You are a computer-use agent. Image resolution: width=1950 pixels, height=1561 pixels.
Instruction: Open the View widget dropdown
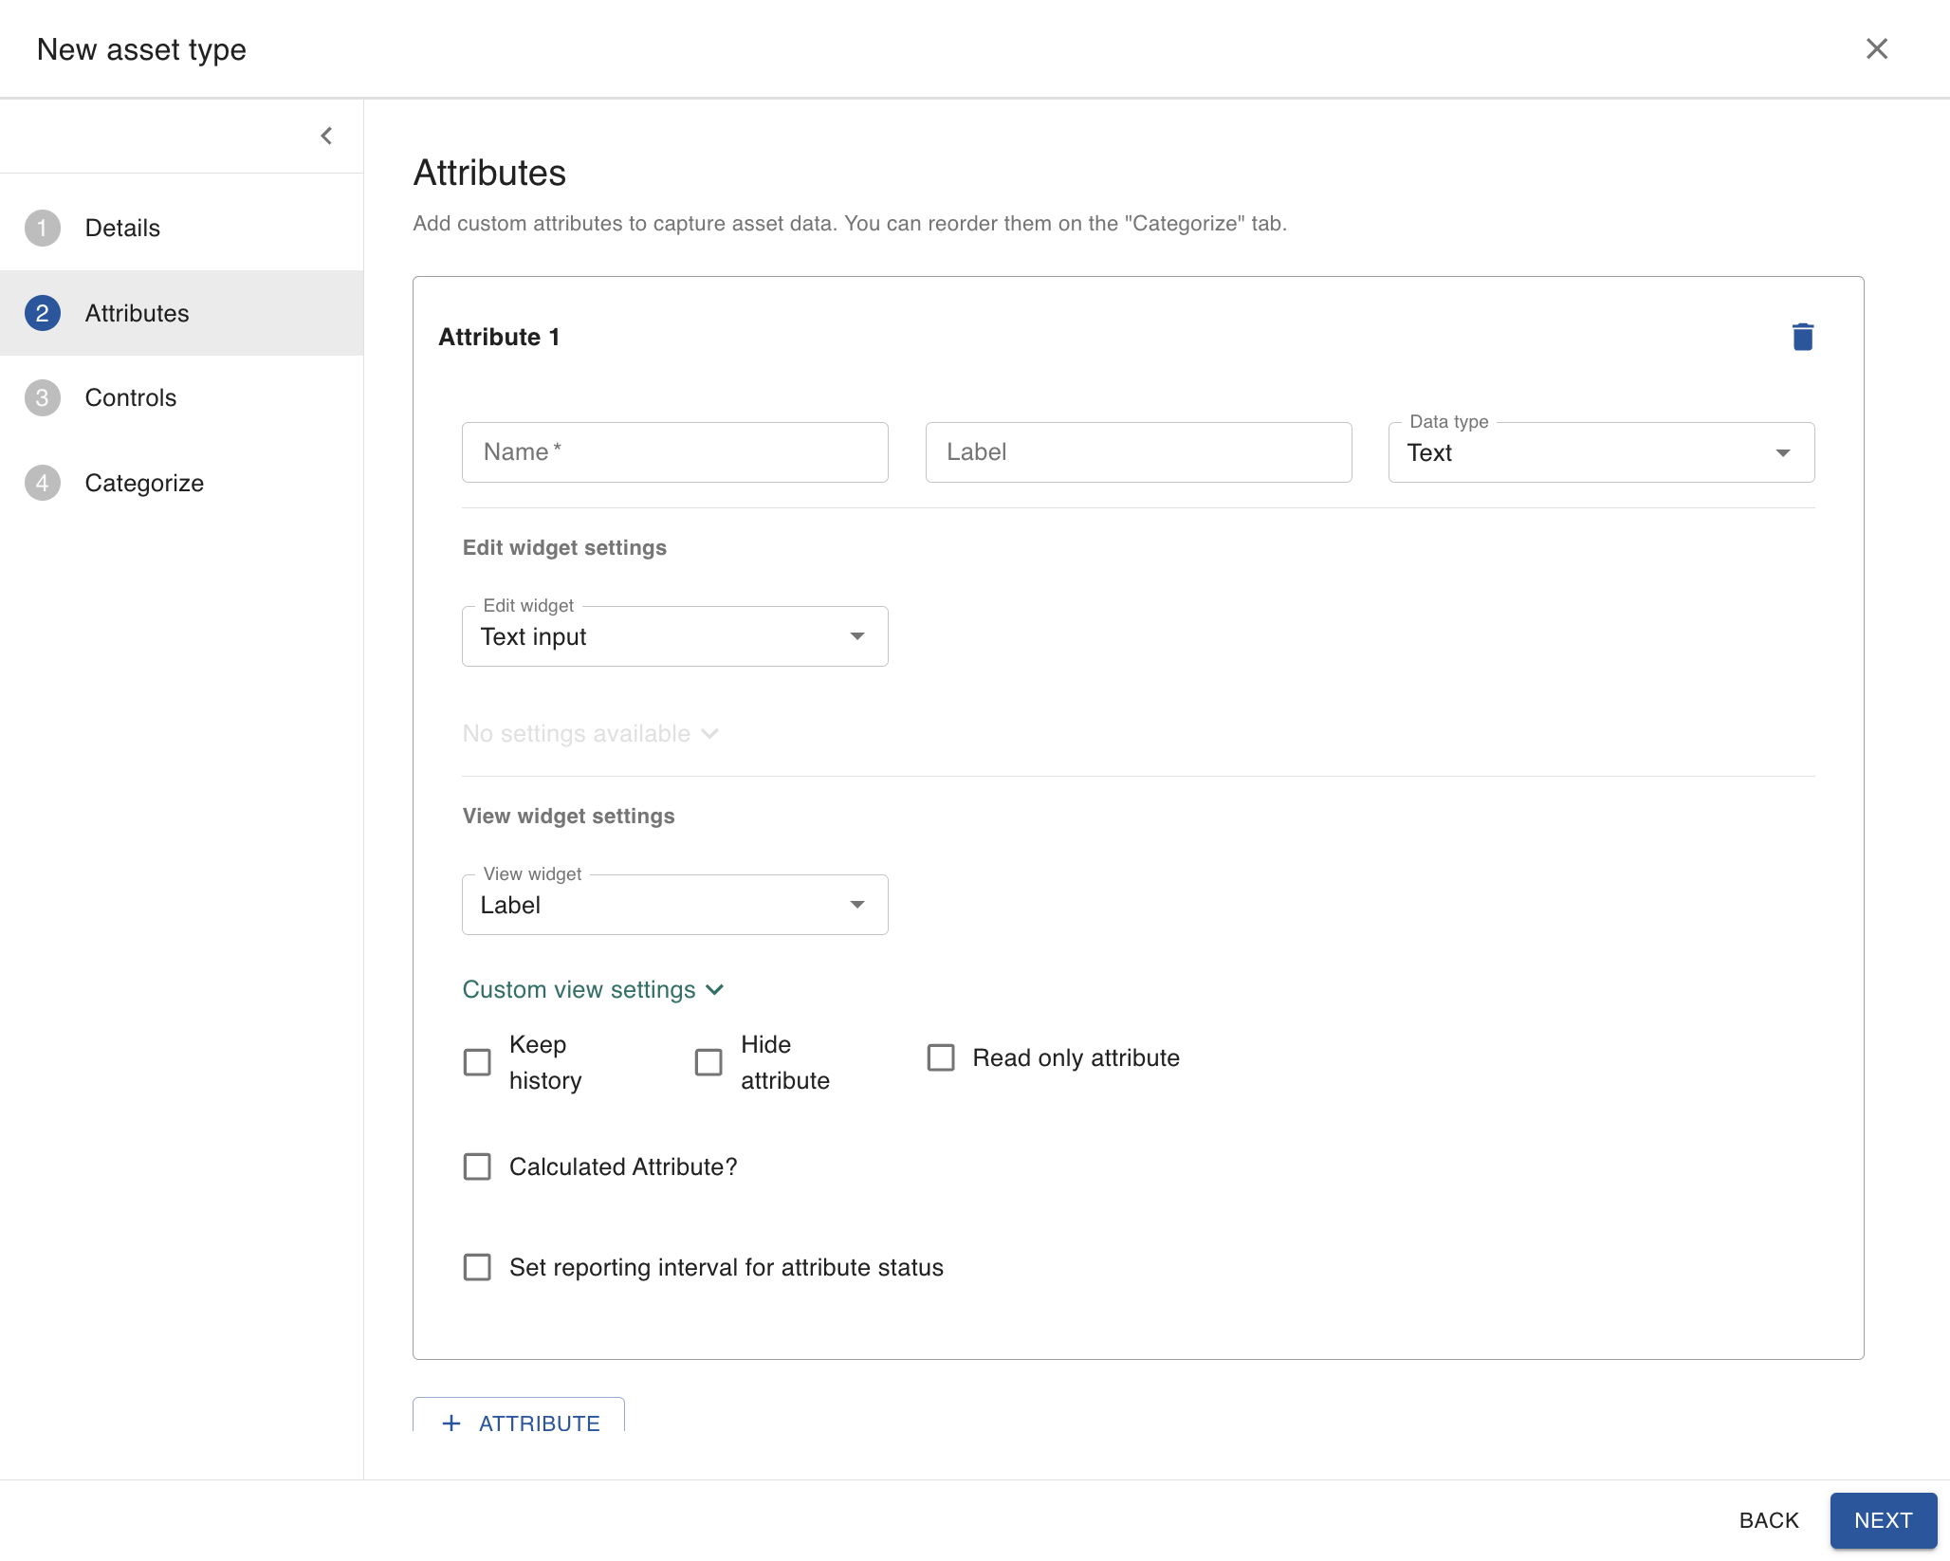[674, 905]
